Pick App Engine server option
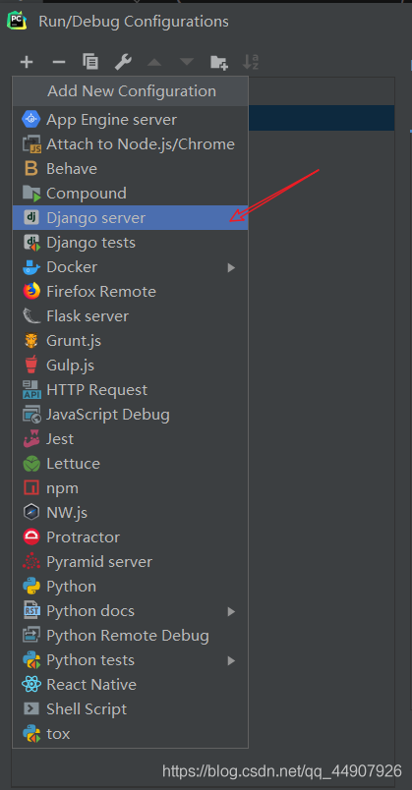The image size is (412, 790). [130, 120]
